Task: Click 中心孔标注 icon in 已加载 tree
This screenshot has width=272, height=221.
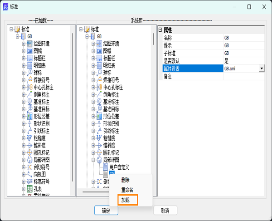Action: coord(29,87)
